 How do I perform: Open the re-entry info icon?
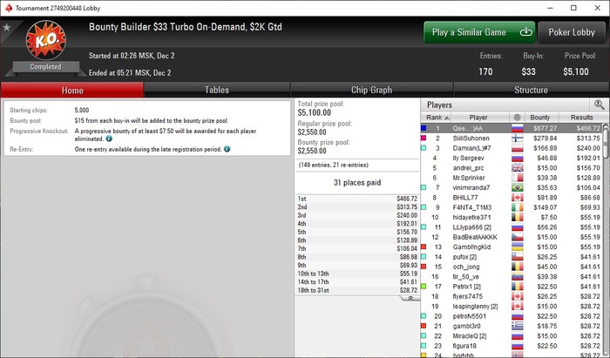(x=227, y=149)
